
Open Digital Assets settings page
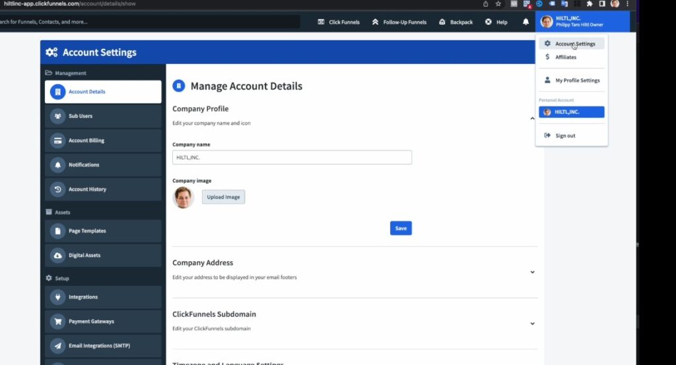(103, 255)
